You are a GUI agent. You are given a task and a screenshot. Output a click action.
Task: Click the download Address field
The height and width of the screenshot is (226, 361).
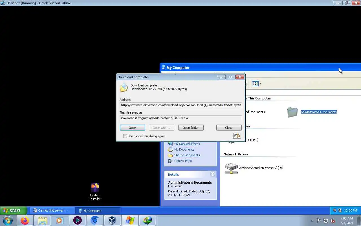point(180,105)
